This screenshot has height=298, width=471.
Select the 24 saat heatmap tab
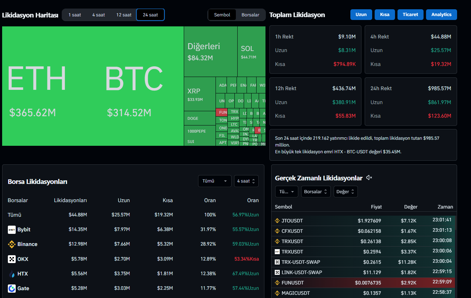coord(150,15)
